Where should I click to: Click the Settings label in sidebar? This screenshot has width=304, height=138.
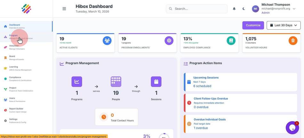pyautogui.click(x=13, y=119)
